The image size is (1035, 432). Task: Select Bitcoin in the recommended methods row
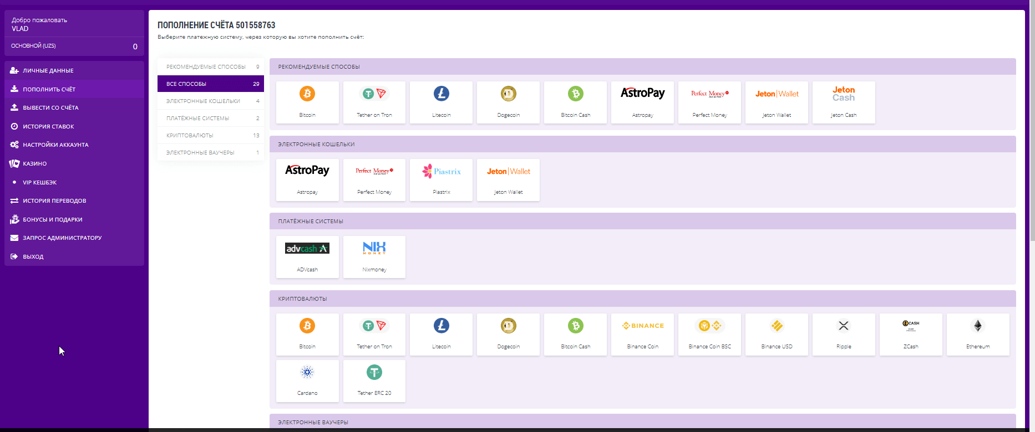(307, 102)
